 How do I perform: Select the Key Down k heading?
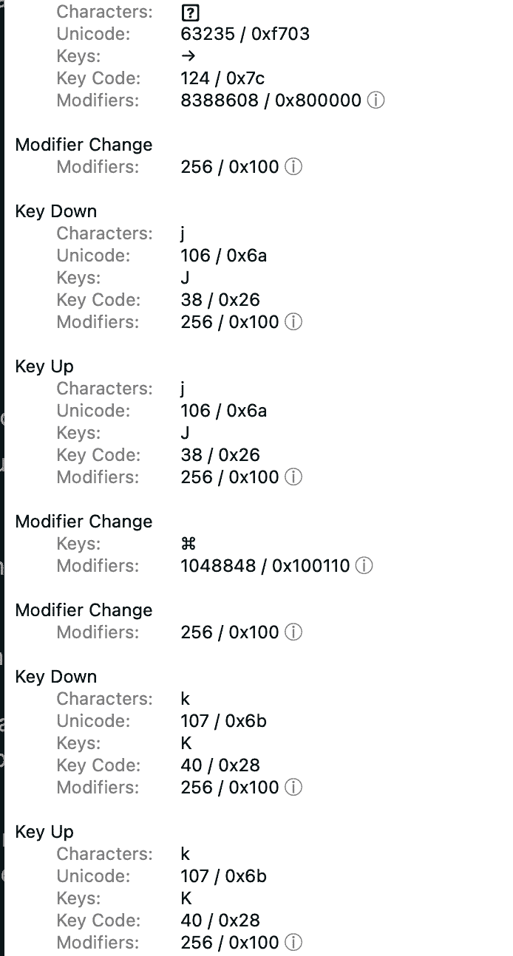(55, 677)
